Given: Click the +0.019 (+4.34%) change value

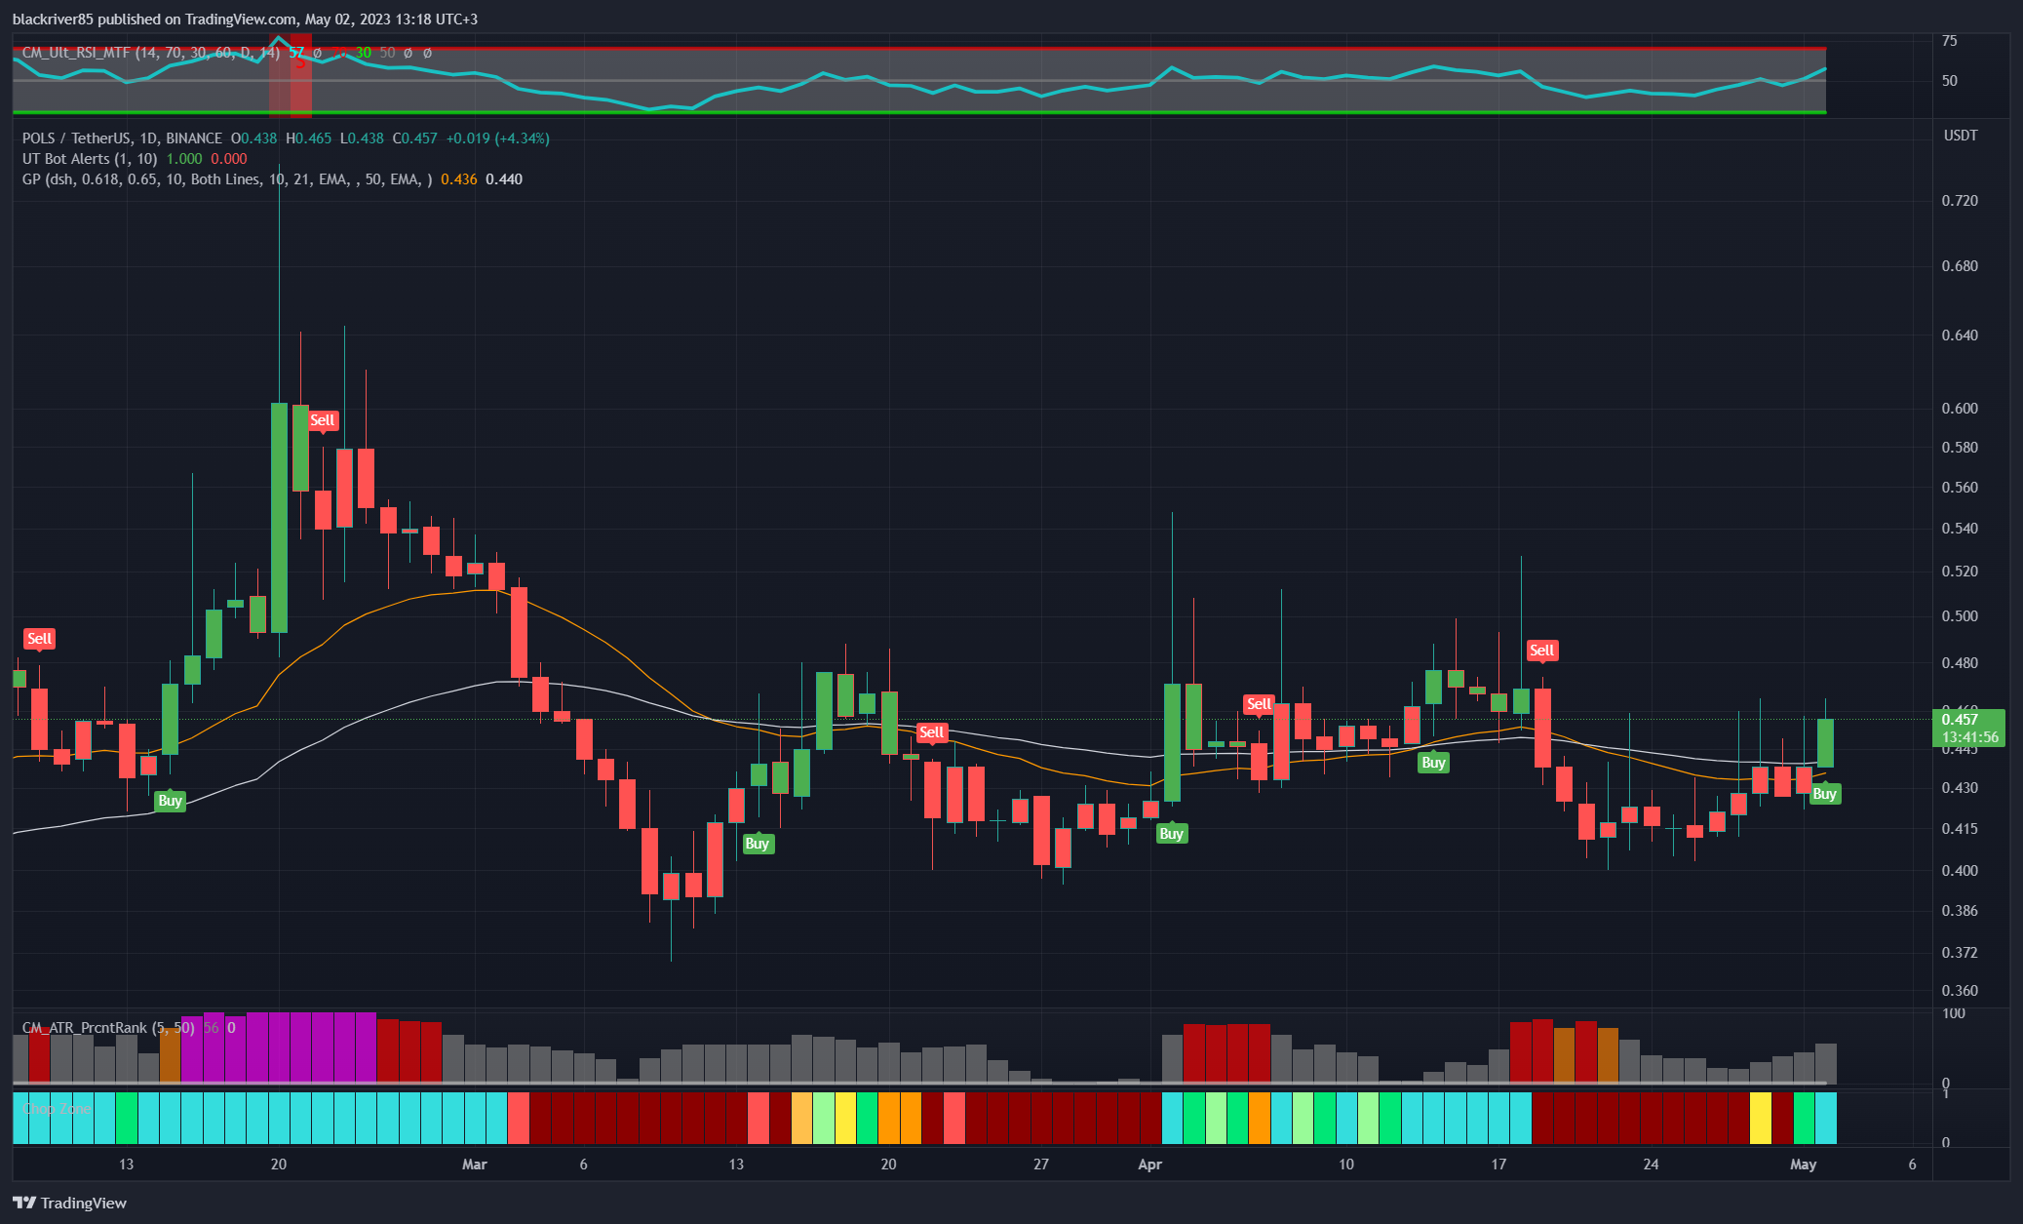Looking at the screenshot, I should 498,138.
